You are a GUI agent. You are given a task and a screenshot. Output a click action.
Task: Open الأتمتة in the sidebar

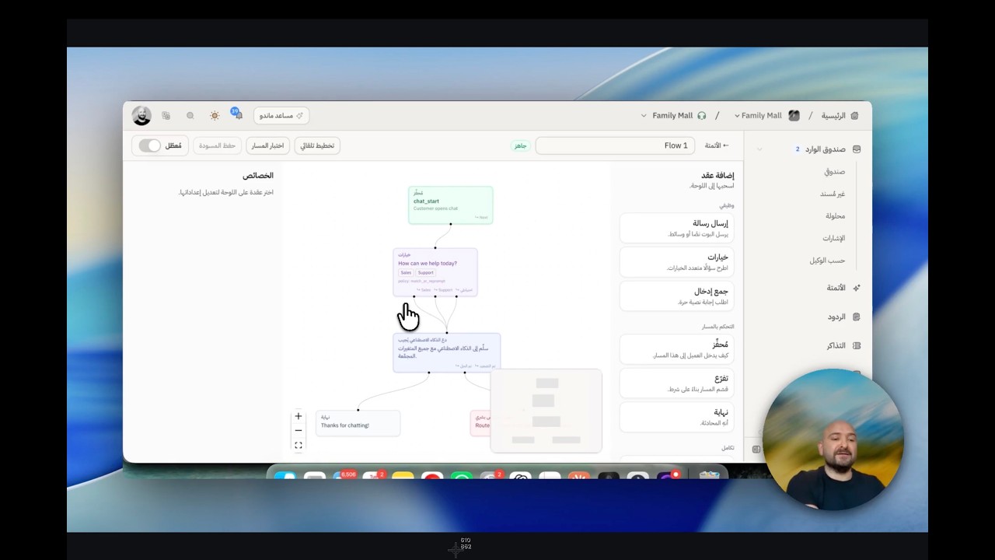pos(836,288)
